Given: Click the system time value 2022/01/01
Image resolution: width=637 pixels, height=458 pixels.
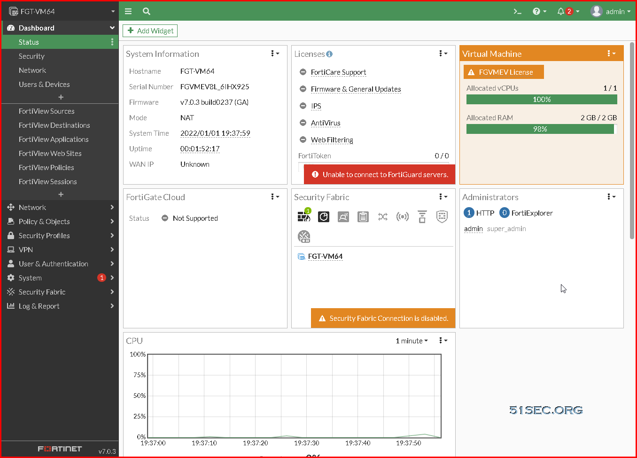Looking at the screenshot, I should (215, 133).
